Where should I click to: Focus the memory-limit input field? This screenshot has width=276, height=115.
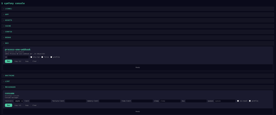(110, 101)
